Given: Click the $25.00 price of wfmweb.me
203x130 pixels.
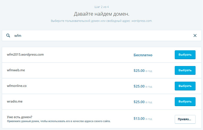Looking at the screenshot, I should [139, 71].
